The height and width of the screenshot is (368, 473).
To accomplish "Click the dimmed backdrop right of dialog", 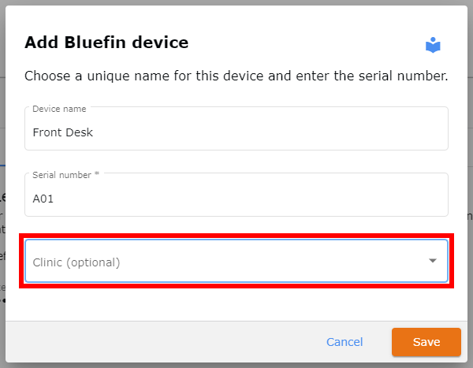I will click(471, 121).
